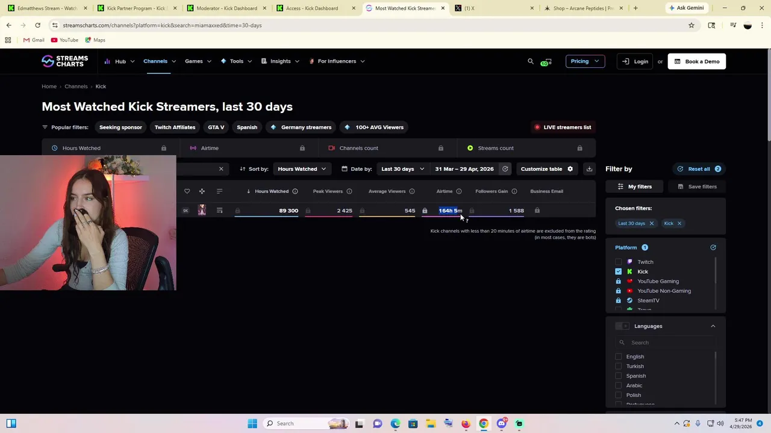Viewport: 771px width, 433px height.
Task: Click info icon beside Peak Viewers column
Action: tap(349, 191)
